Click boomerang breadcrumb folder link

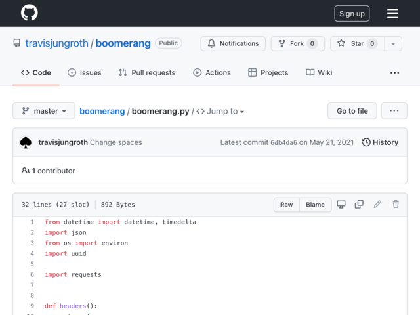click(x=102, y=111)
